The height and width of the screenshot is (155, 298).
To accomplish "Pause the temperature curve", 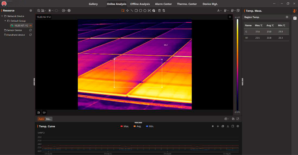I will coord(213,126).
